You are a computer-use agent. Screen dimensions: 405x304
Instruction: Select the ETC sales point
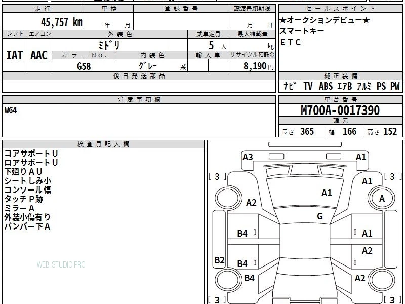(x=291, y=42)
